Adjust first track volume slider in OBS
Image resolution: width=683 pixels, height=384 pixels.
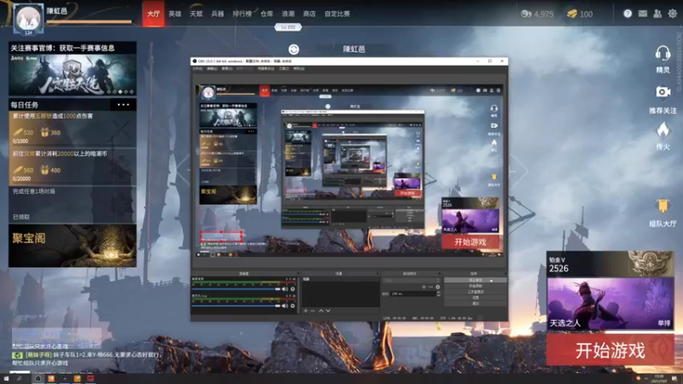(x=236, y=289)
